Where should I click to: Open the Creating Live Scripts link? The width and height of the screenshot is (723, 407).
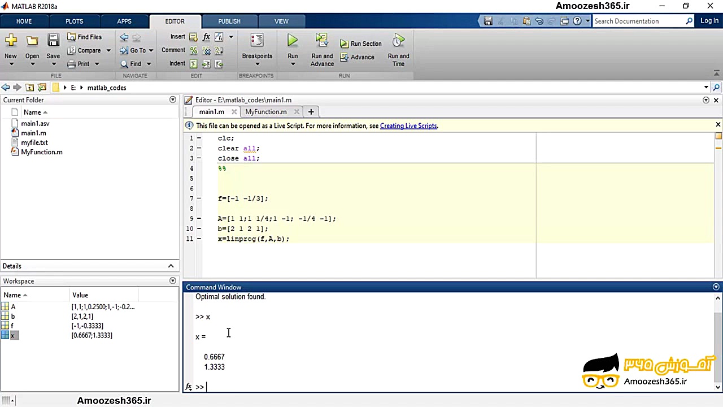coord(408,125)
